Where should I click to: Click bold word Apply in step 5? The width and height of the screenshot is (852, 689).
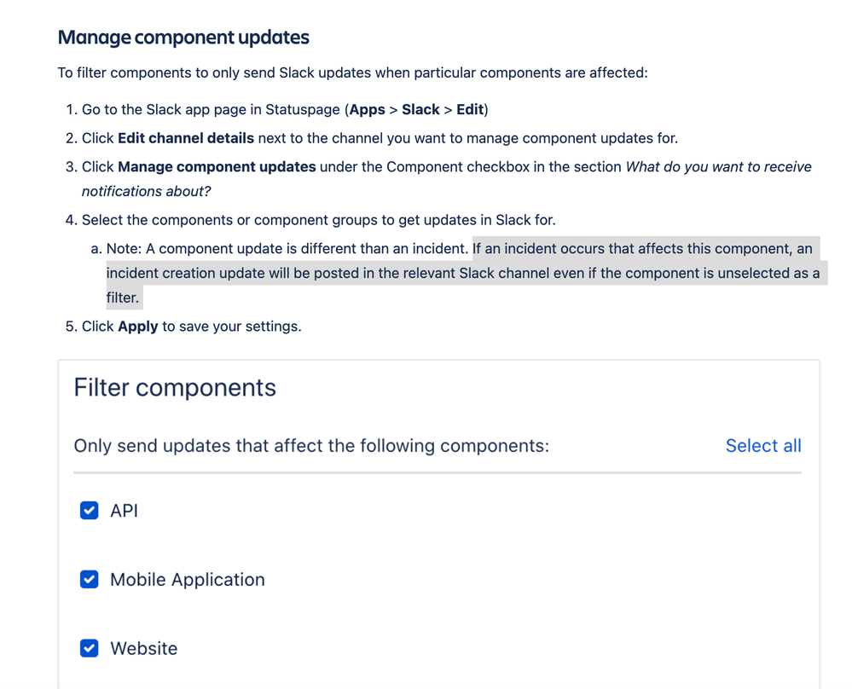point(138,327)
